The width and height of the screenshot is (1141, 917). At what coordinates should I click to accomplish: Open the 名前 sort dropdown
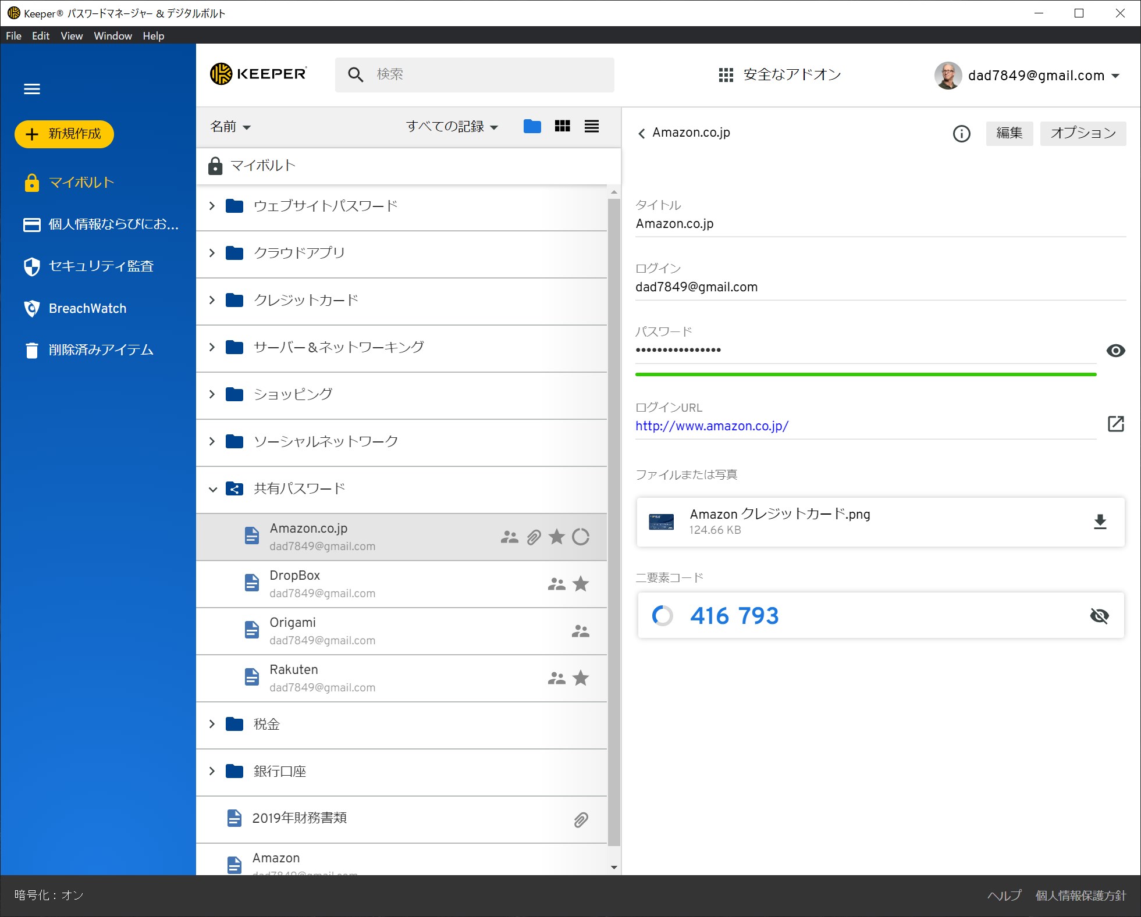coord(230,127)
